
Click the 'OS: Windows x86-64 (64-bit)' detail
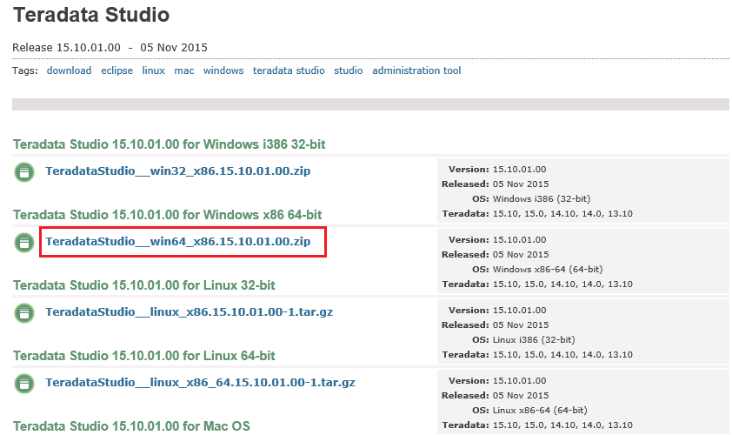537,270
